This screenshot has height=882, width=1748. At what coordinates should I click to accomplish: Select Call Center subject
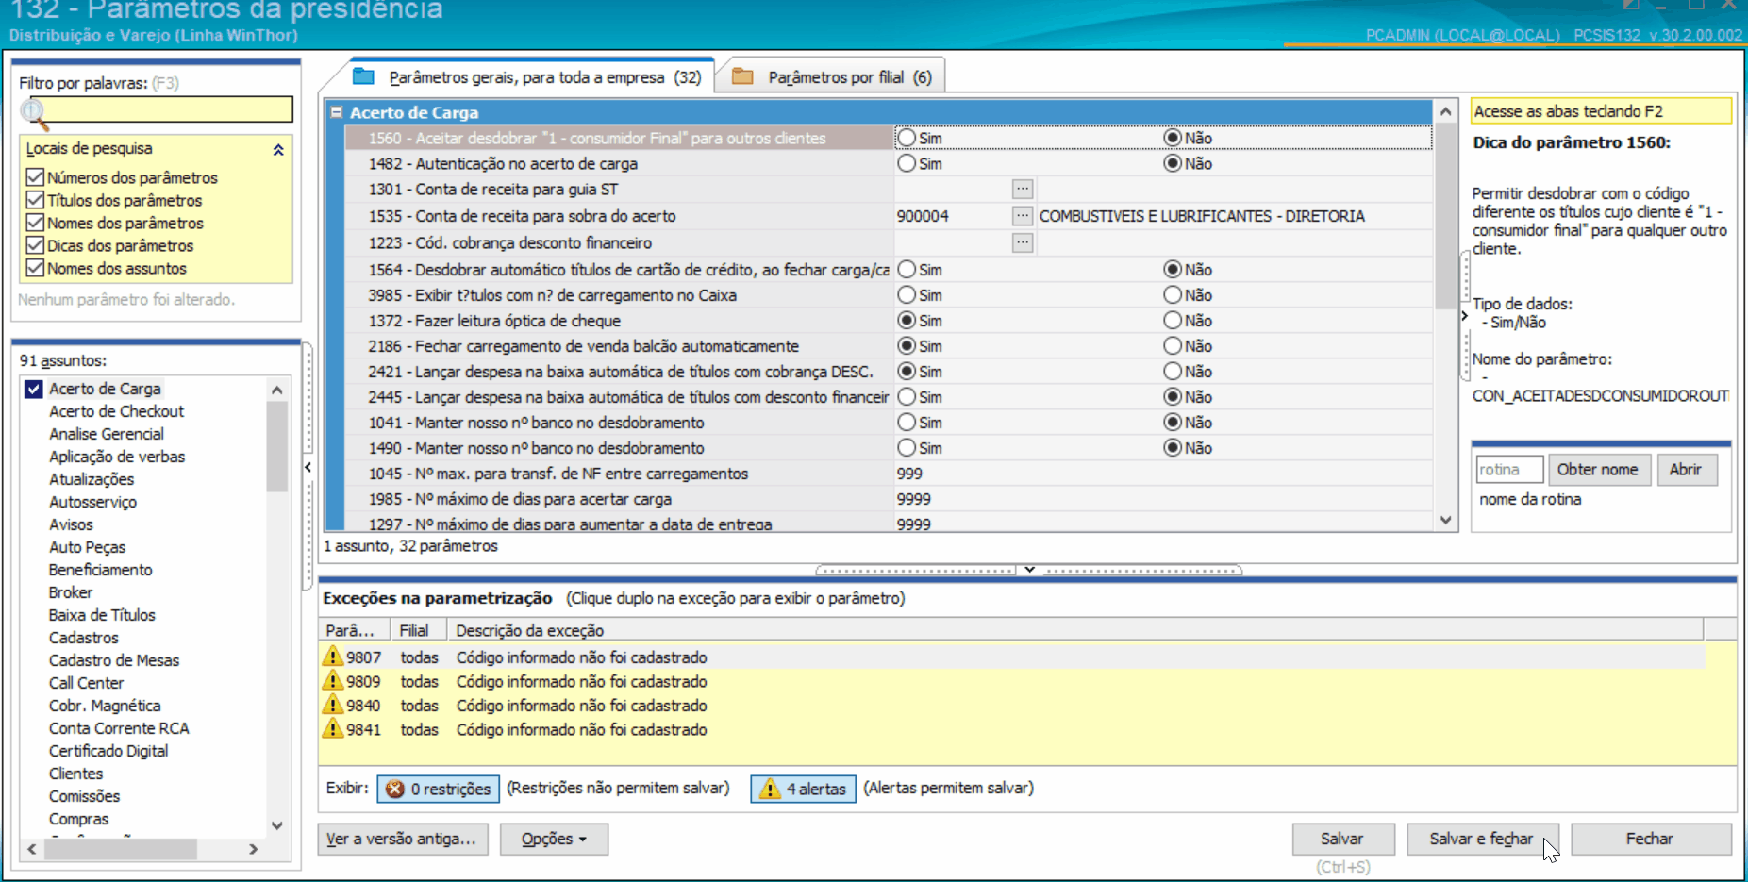point(87,683)
